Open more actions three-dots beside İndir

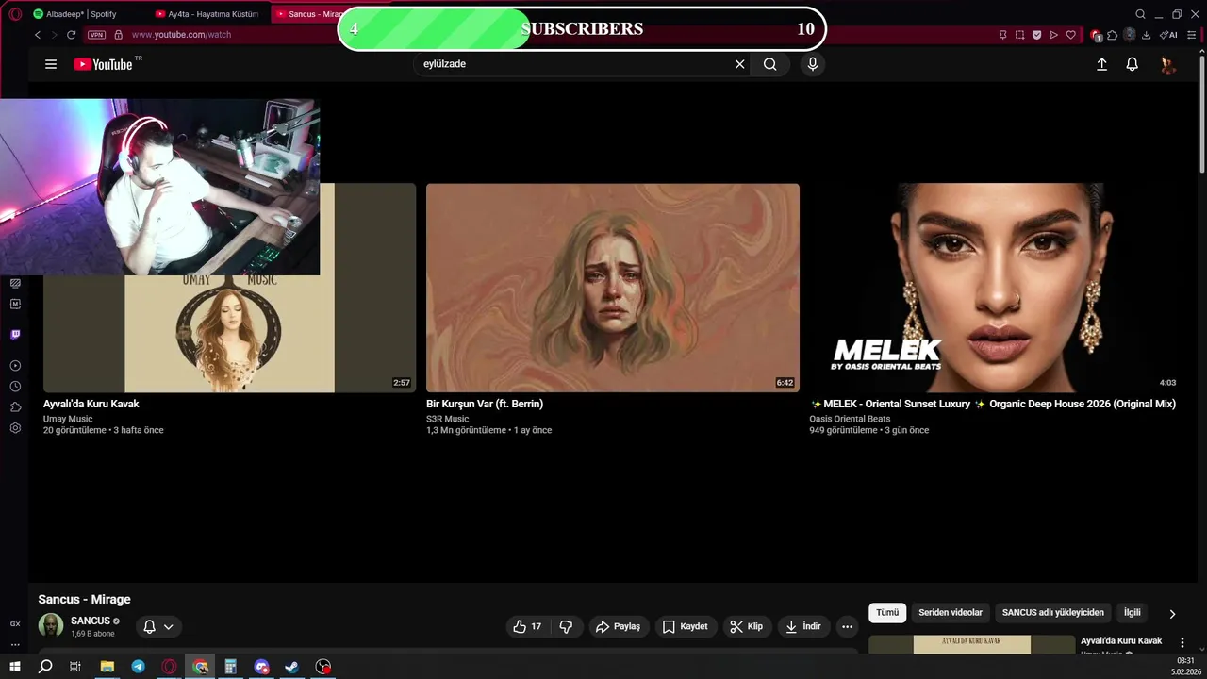pyautogui.click(x=847, y=626)
